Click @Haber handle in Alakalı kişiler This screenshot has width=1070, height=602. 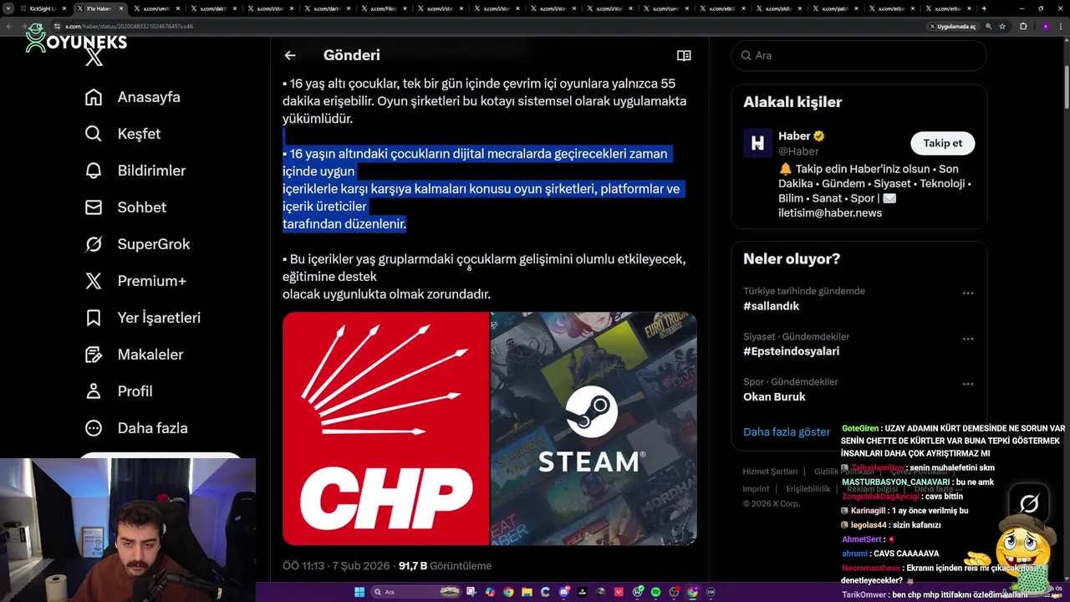[x=798, y=151]
